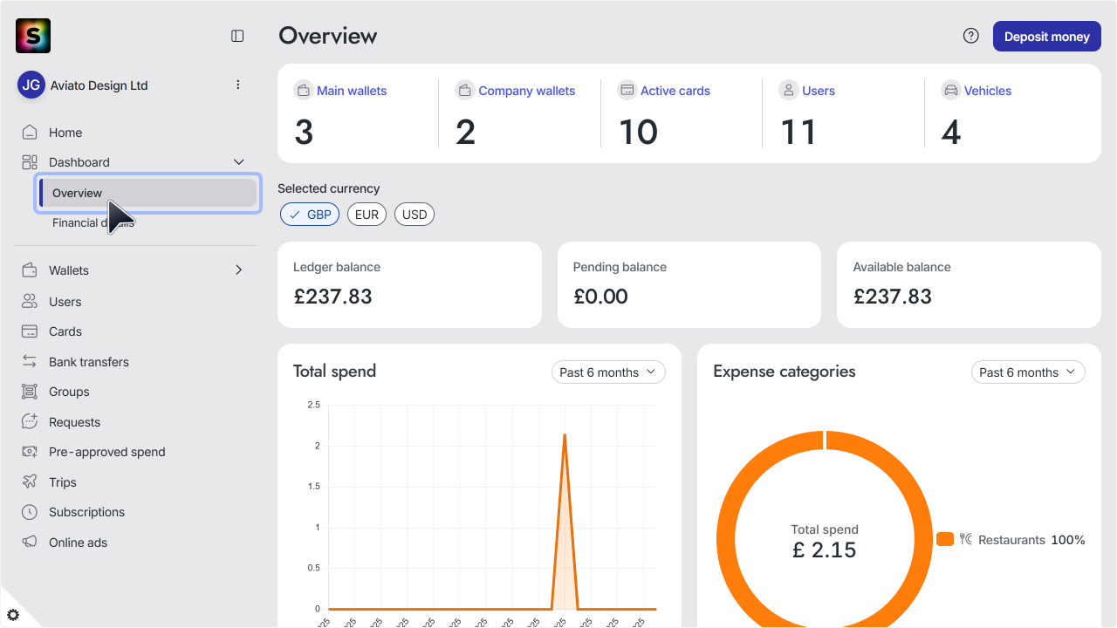Click the Pre-approved spend icon
The height and width of the screenshot is (628, 1117).
pyautogui.click(x=30, y=452)
